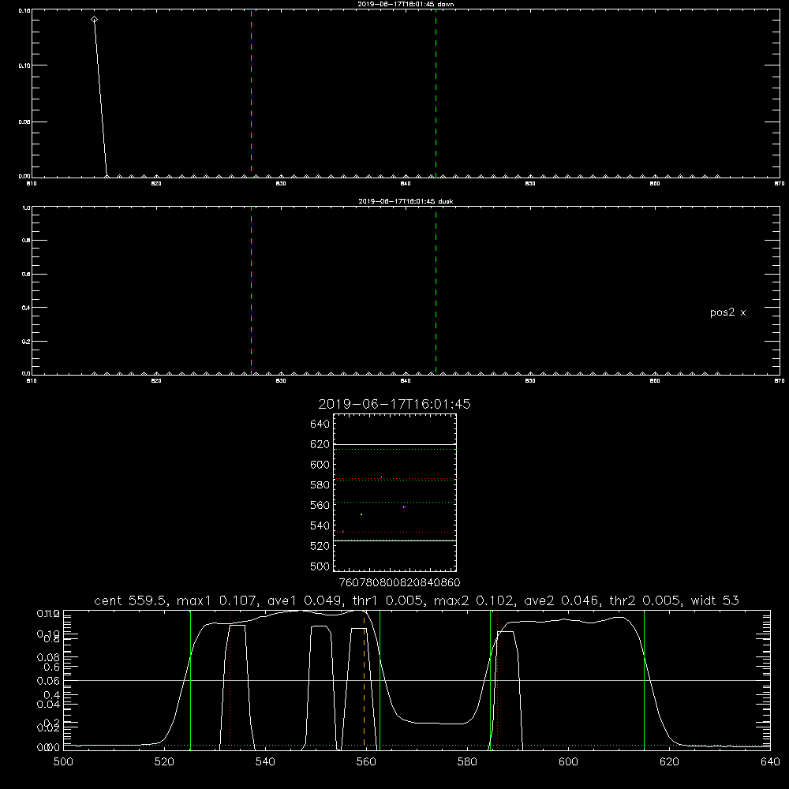The width and height of the screenshot is (789, 789).
Task: Click the white horizontal 0.06 threshold line
Action: point(417,680)
